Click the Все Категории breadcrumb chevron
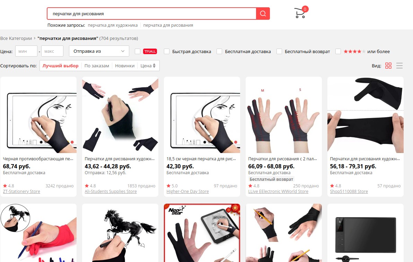Screen dimensions: 413x262 point(35,38)
